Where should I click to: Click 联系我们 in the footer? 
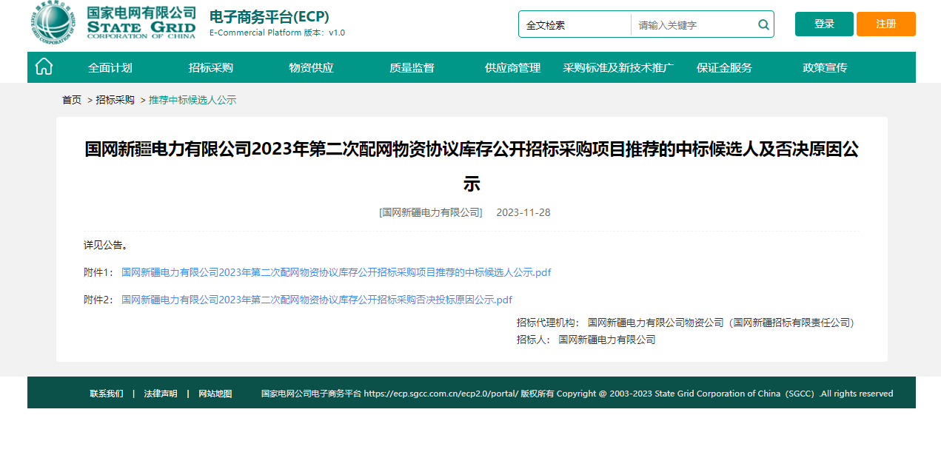coord(107,394)
